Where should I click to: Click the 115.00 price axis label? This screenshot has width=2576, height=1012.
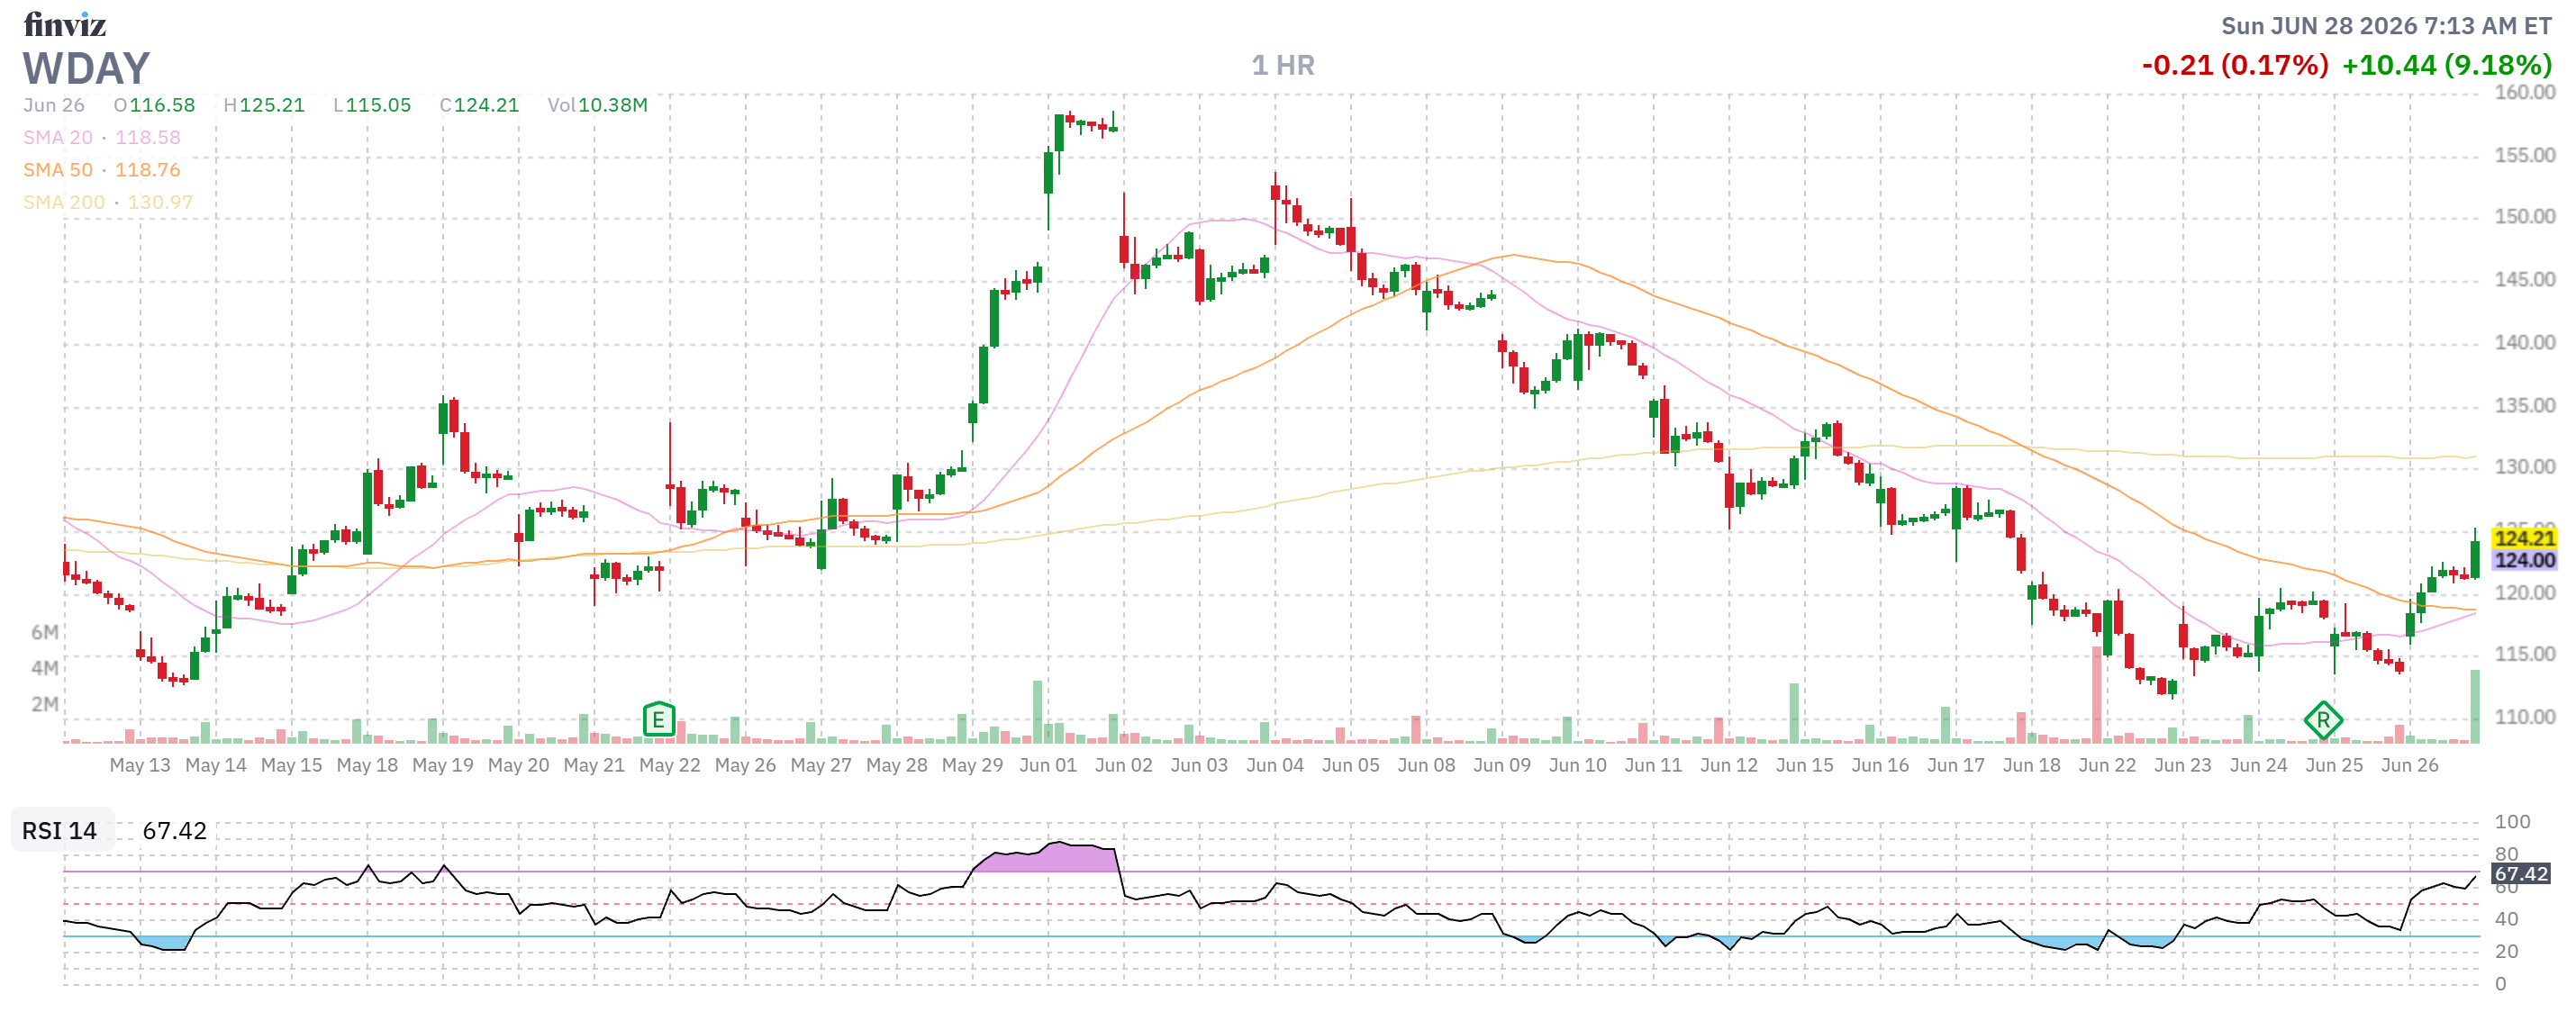pos(2525,654)
